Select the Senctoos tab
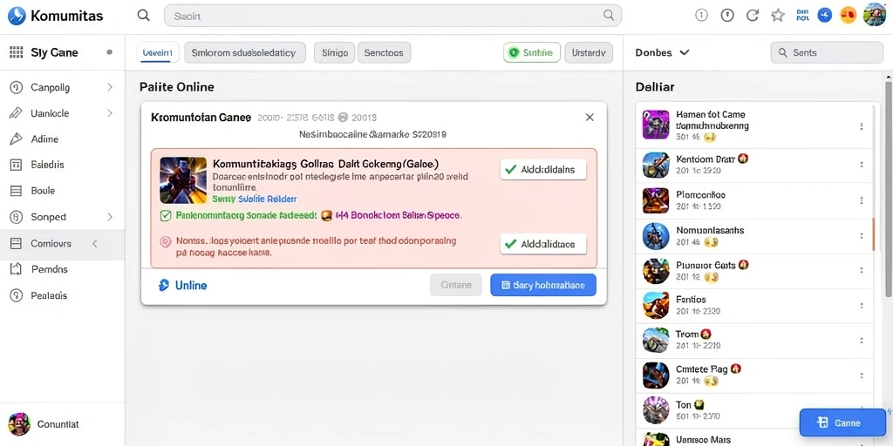The image size is (893, 446). (384, 52)
